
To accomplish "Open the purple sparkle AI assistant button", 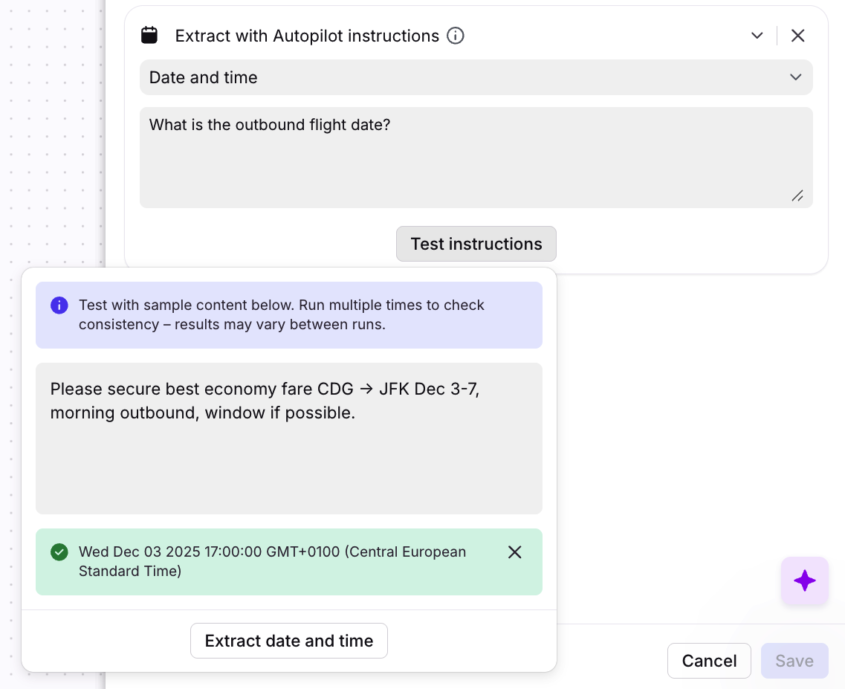I will coord(804,580).
